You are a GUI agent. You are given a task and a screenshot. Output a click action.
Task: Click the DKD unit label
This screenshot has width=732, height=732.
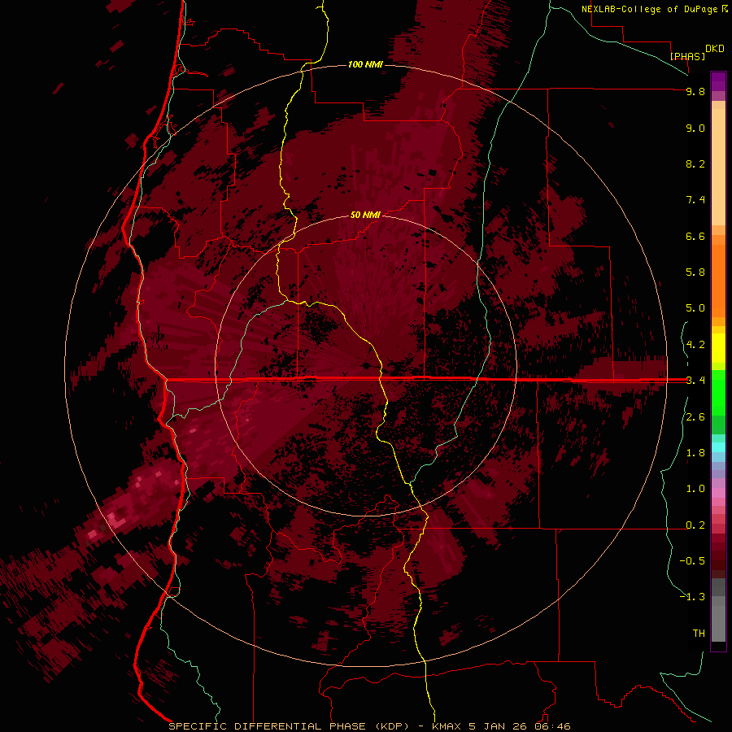[715, 49]
